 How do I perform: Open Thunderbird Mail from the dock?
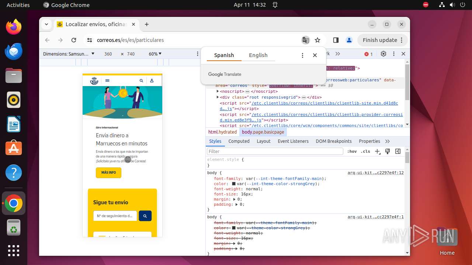click(14, 51)
